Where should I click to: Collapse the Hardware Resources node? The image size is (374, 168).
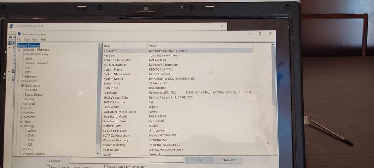click(x=19, y=50)
